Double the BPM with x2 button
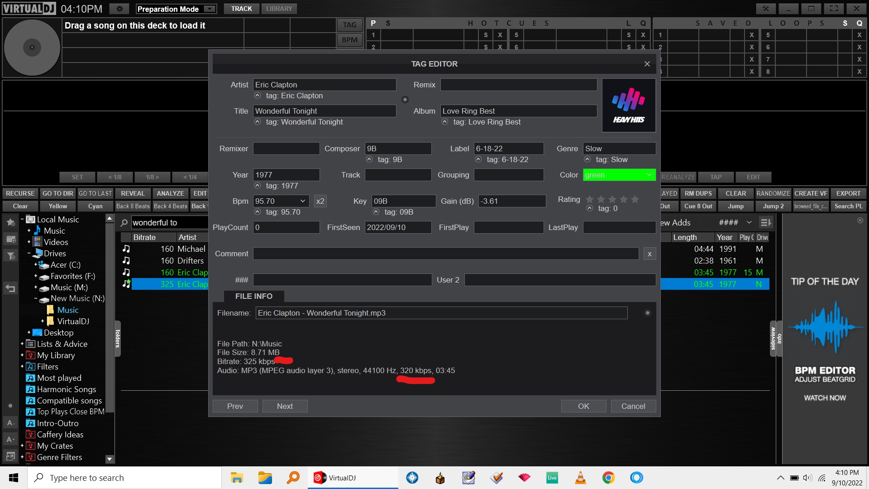 (x=320, y=201)
